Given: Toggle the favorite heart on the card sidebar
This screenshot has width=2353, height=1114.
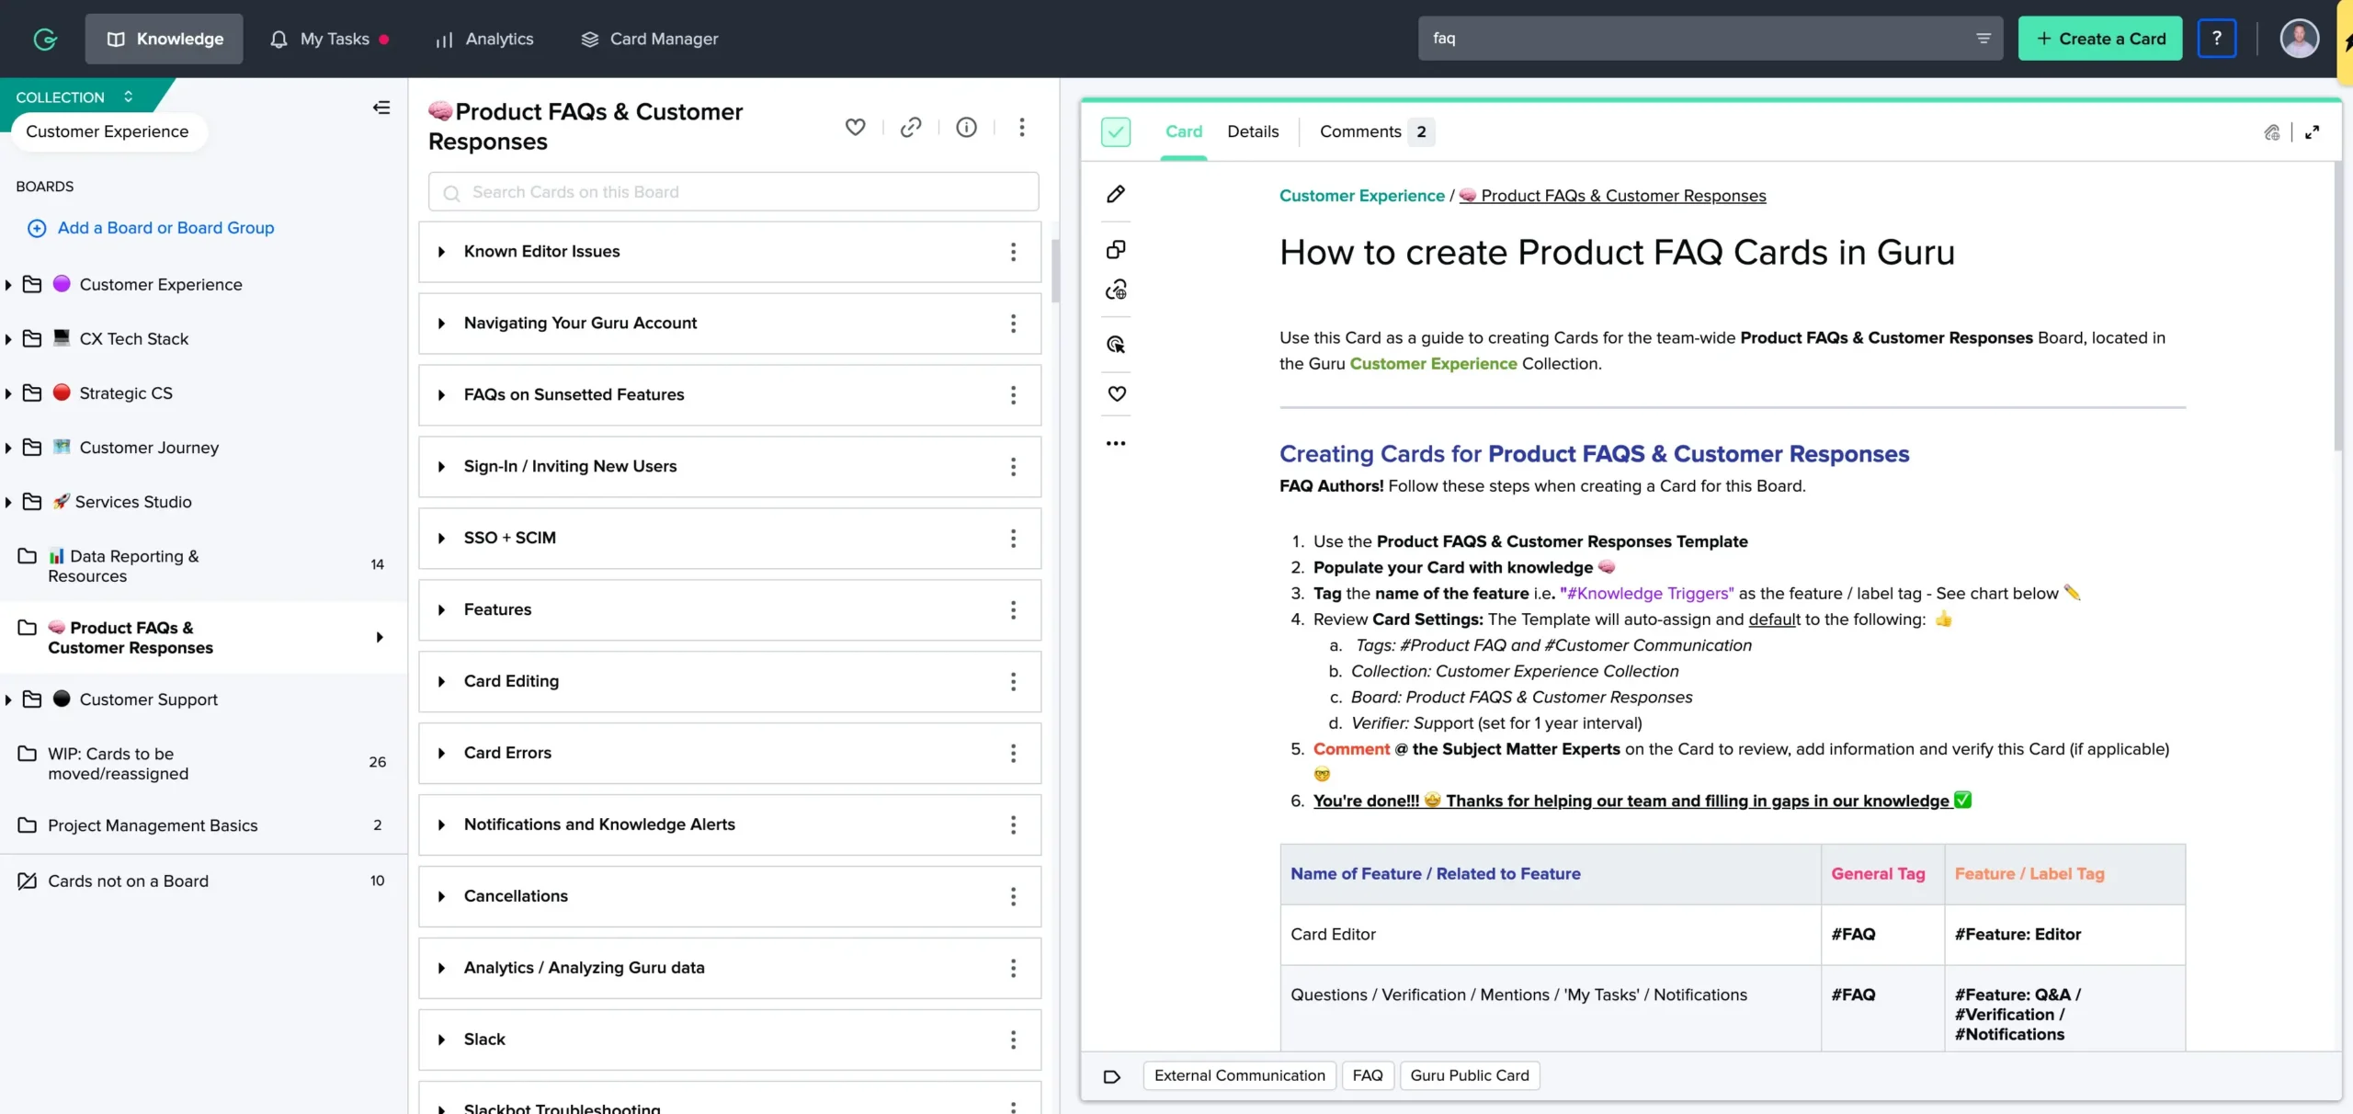Looking at the screenshot, I should click(x=1115, y=393).
